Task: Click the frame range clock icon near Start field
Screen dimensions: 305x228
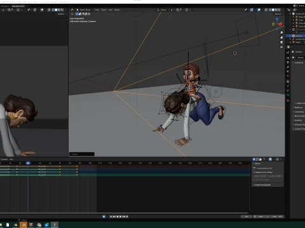Action: tap(255, 217)
